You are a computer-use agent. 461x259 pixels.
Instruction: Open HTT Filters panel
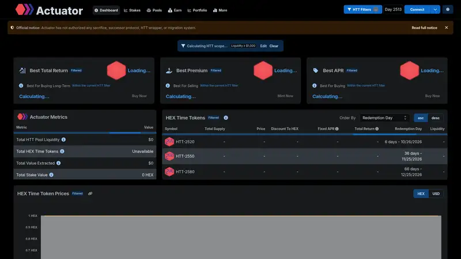point(362,9)
